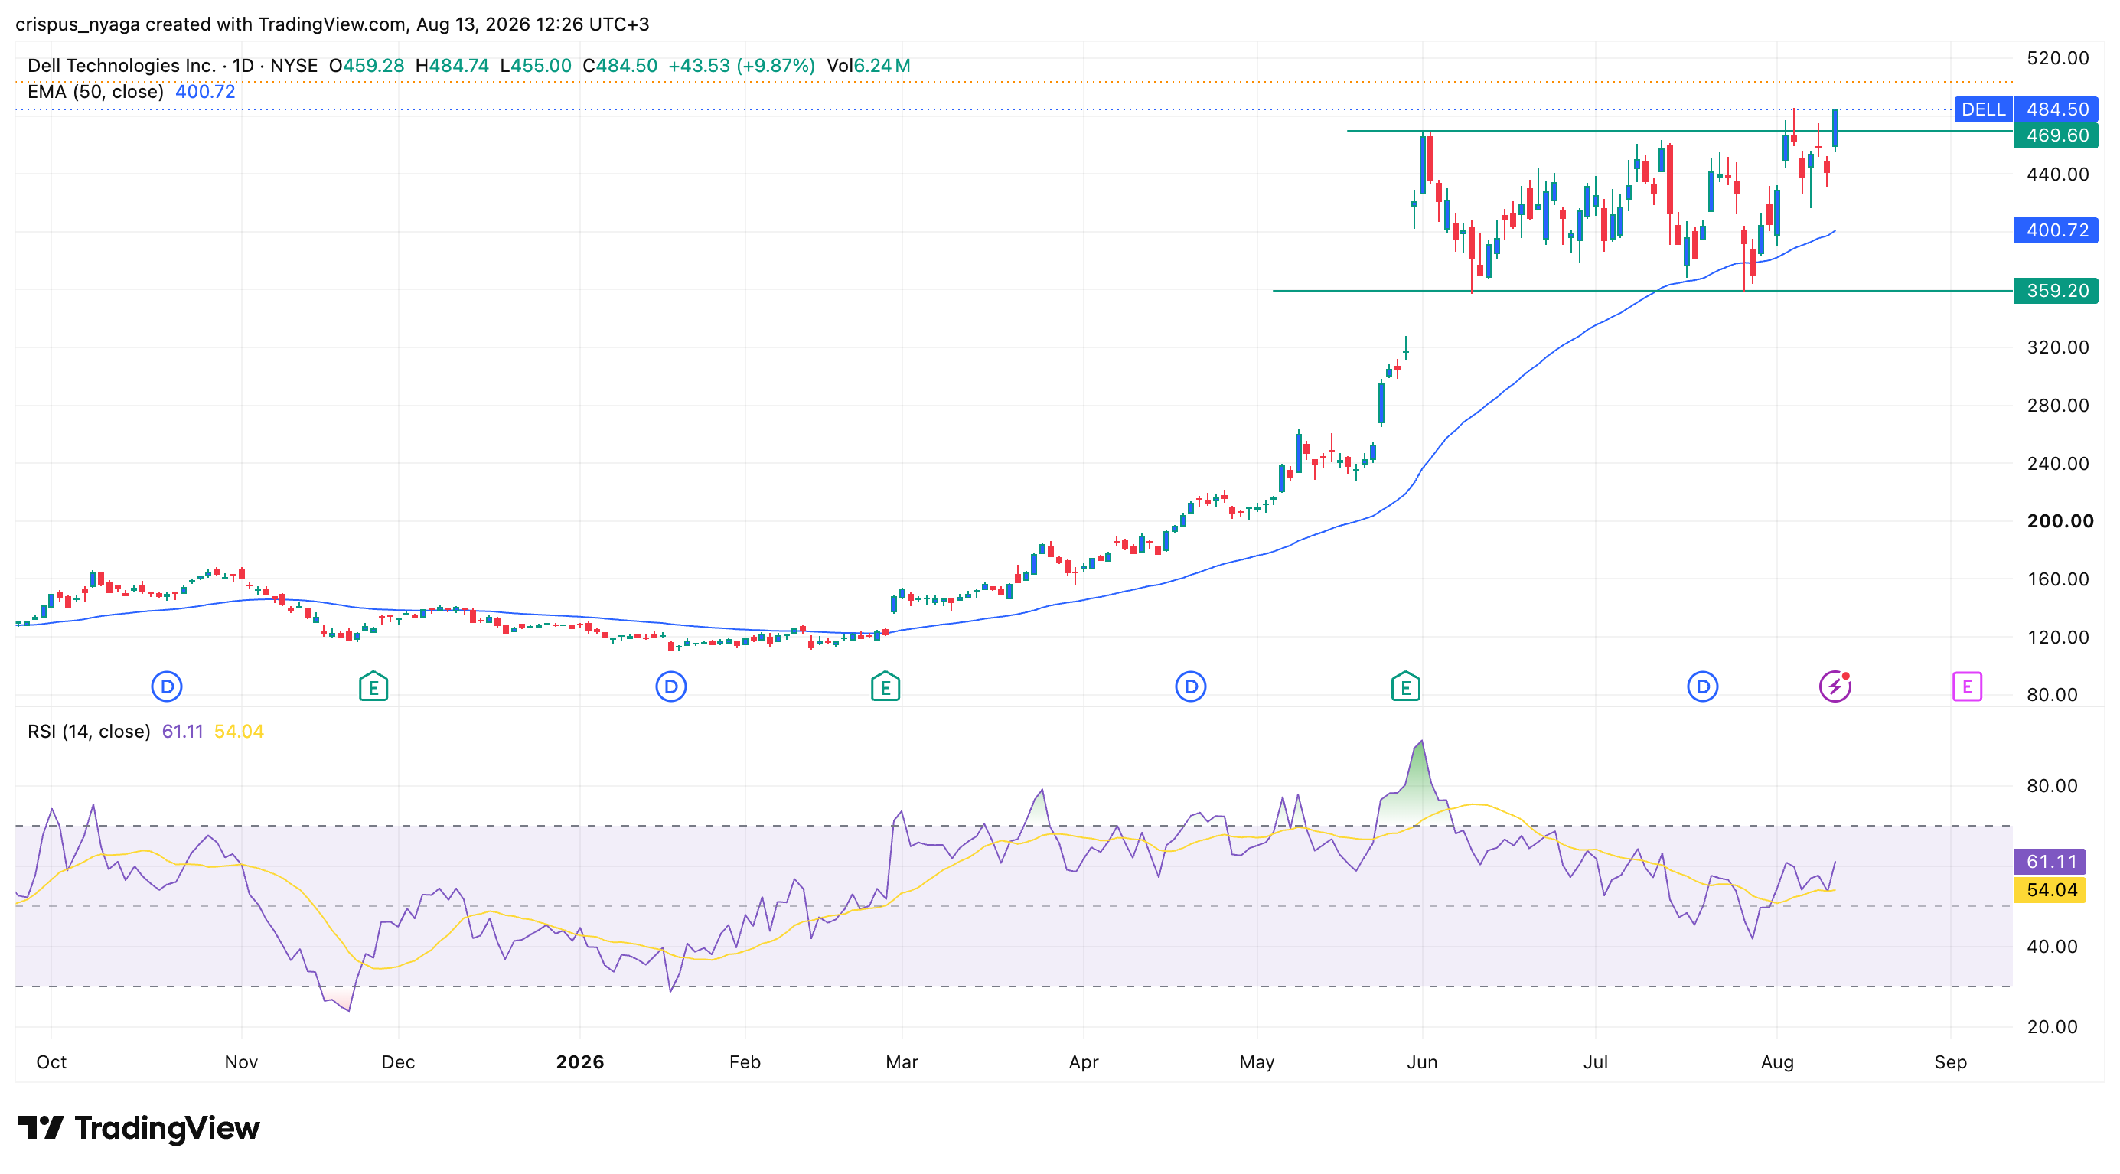
Task: Click the 469.60 resistance level label
Action: 2056,135
